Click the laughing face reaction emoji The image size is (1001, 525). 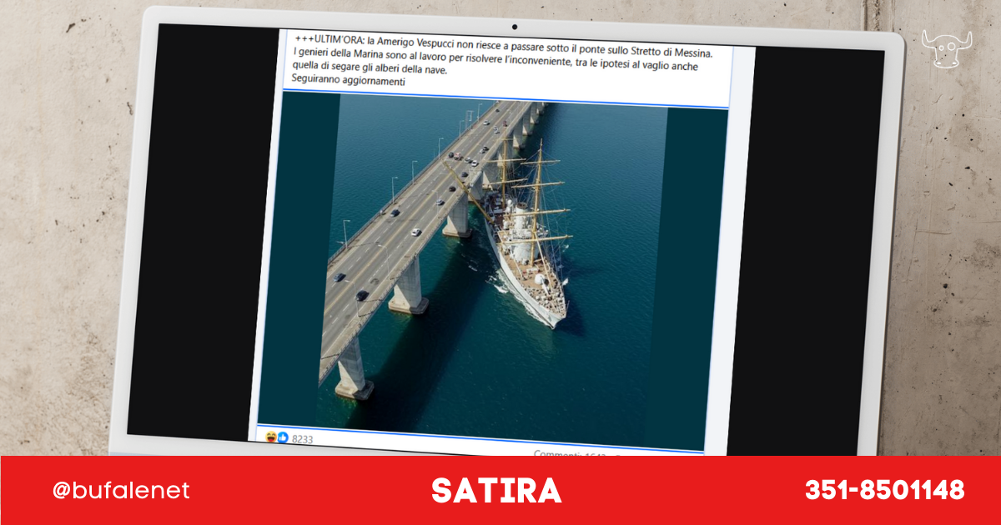tap(272, 437)
